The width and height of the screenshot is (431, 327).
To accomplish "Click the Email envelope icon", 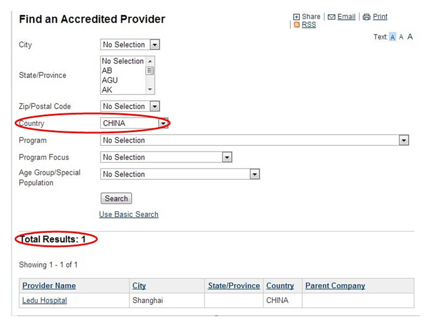I will pyautogui.click(x=332, y=17).
